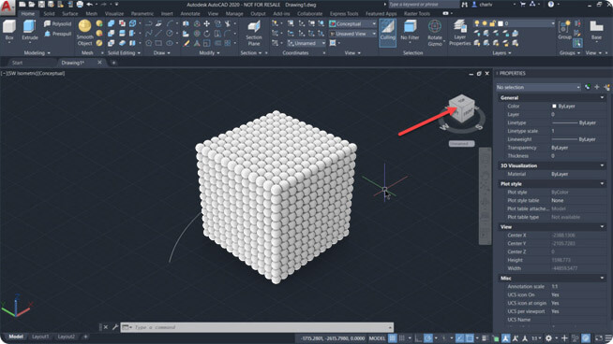Open the Start file tab
The width and height of the screenshot is (613, 344).
pyautogui.click(x=17, y=63)
